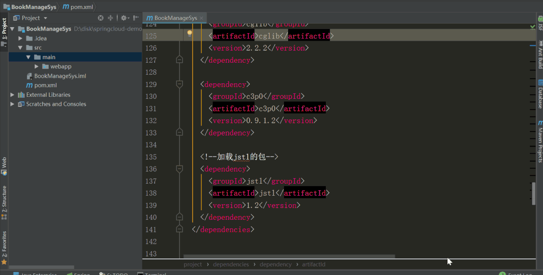Click 'artifactId' in the XML breadcrumb bar
Image resolution: width=543 pixels, height=275 pixels.
click(x=314, y=264)
